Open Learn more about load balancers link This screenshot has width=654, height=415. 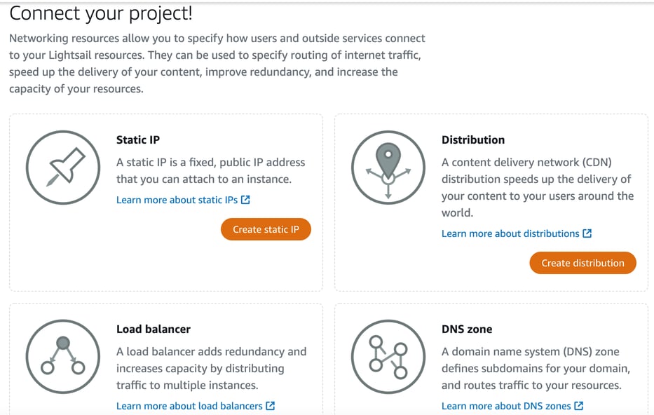[x=189, y=406]
